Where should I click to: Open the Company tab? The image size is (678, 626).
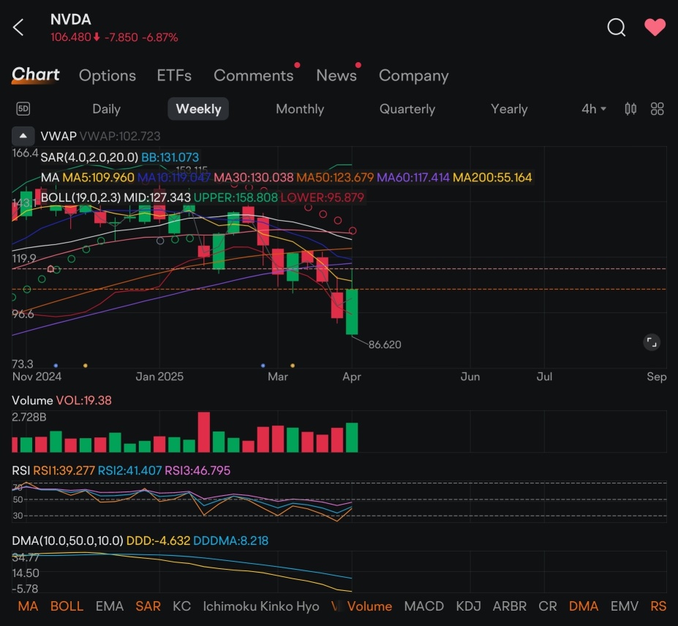click(414, 75)
